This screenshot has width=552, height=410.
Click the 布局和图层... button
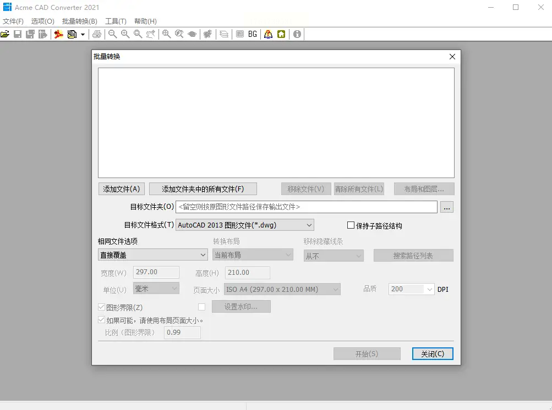tap(424, 189)
